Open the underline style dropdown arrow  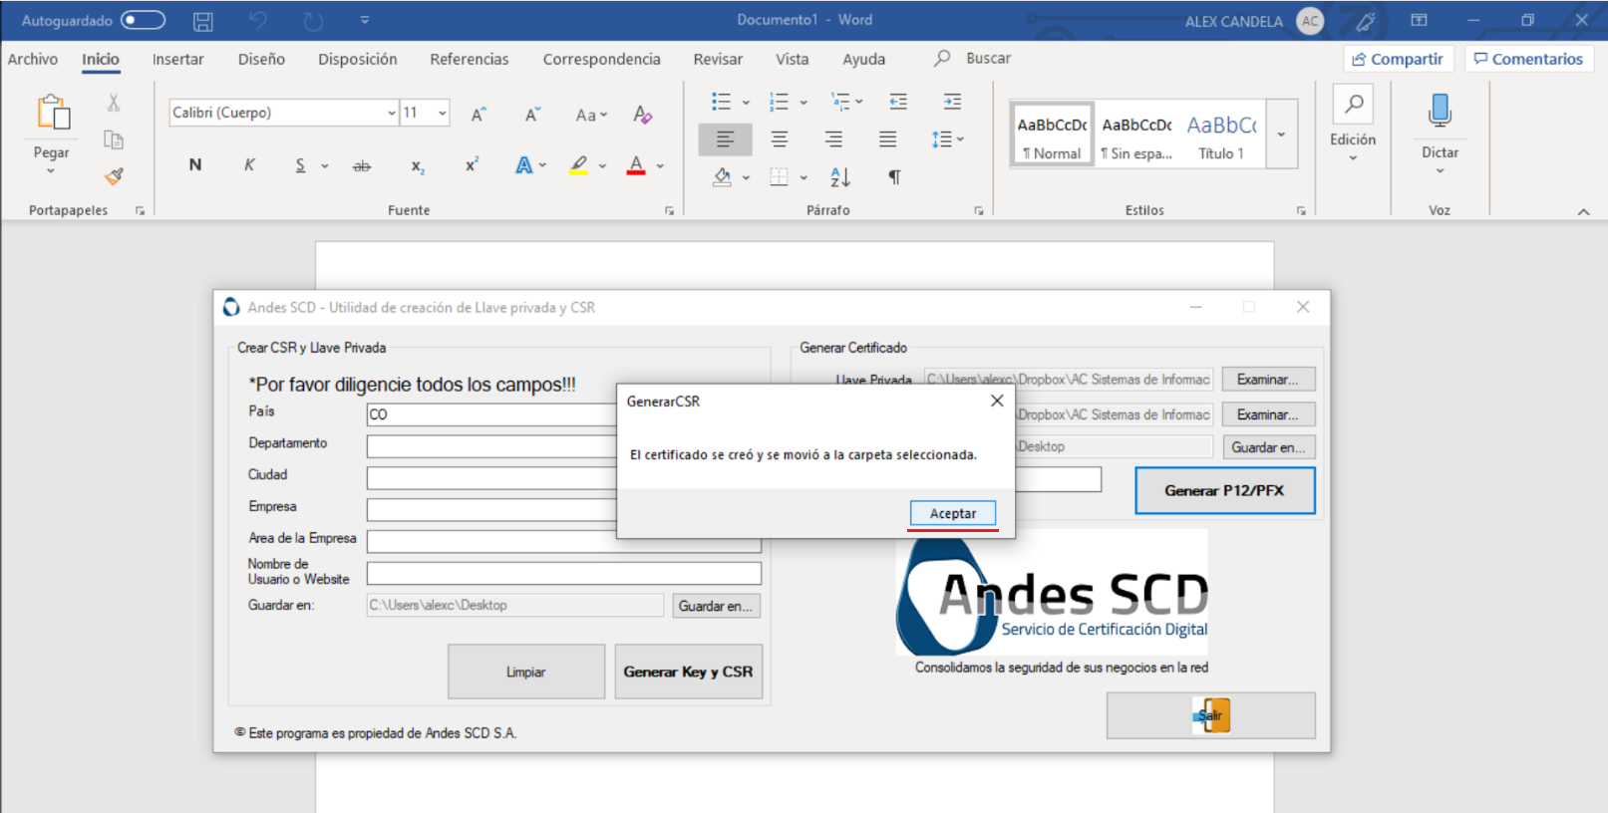point(325,166)
